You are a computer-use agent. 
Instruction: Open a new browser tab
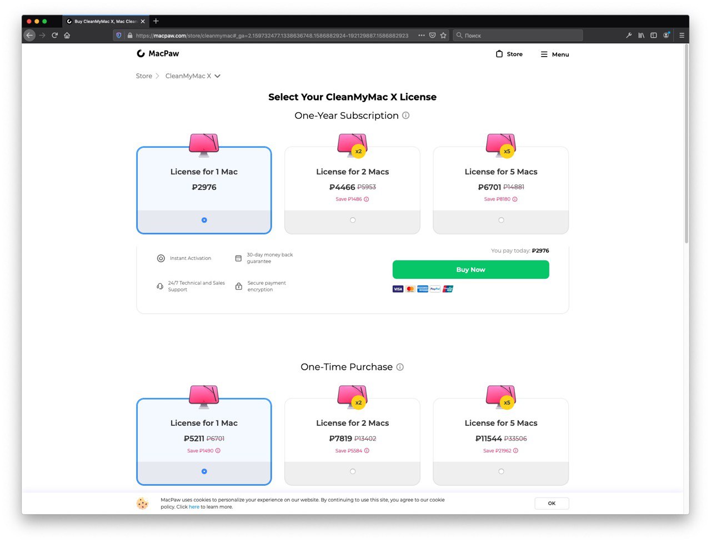(x=156, y=21)
